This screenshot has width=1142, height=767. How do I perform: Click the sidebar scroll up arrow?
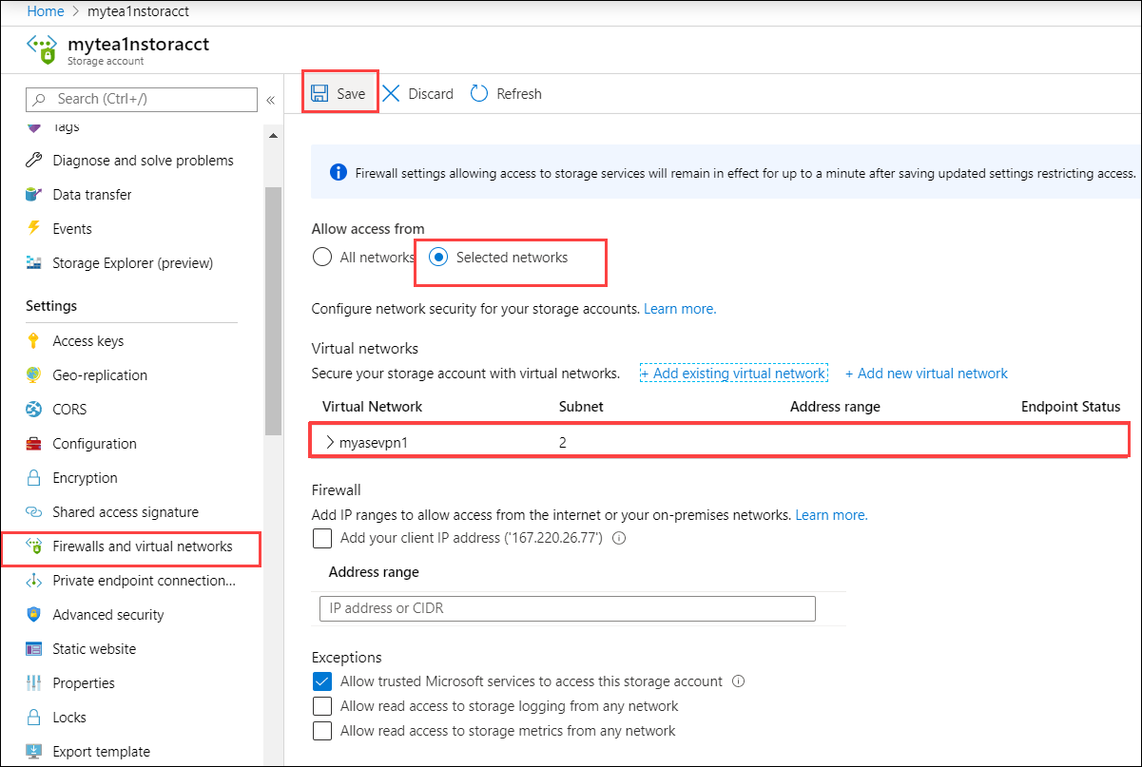click(x=274, y=136)
